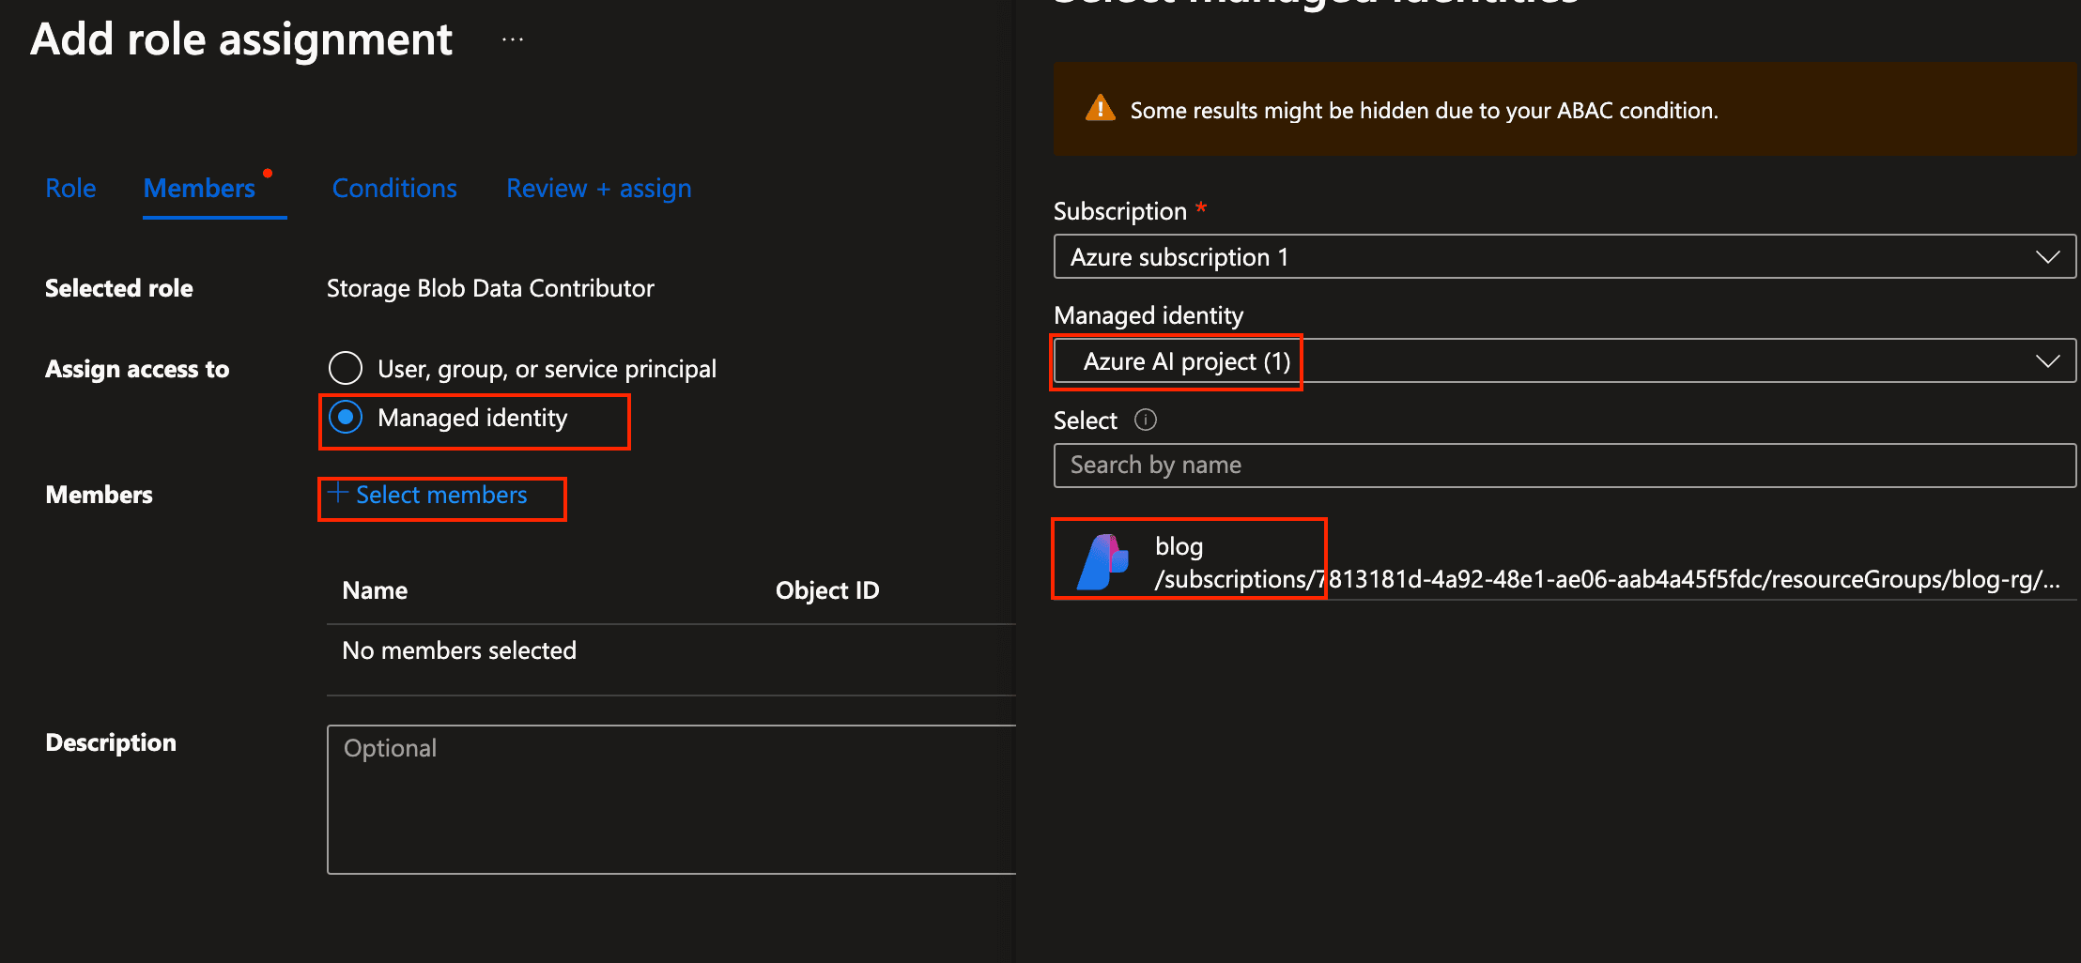Click into the Description optional text box
Viewport: 2081px width, 963px height.
tap(671, 799)
